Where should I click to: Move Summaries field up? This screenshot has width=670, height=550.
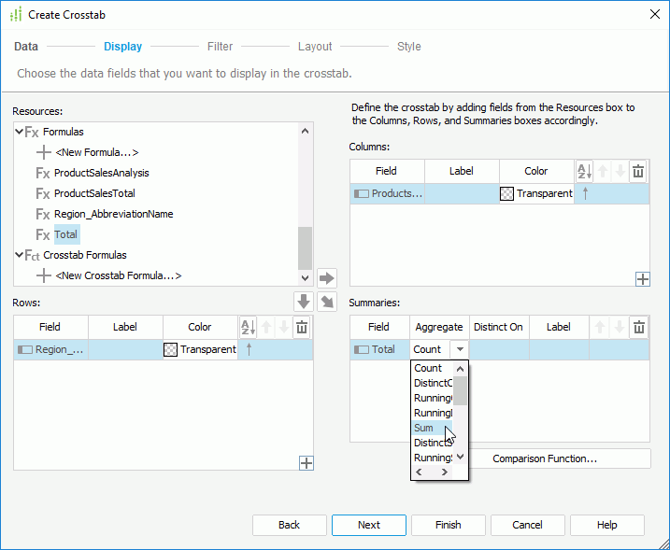(x=600, y=327)
